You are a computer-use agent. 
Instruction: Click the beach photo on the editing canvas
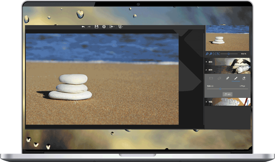coord(102,79)
